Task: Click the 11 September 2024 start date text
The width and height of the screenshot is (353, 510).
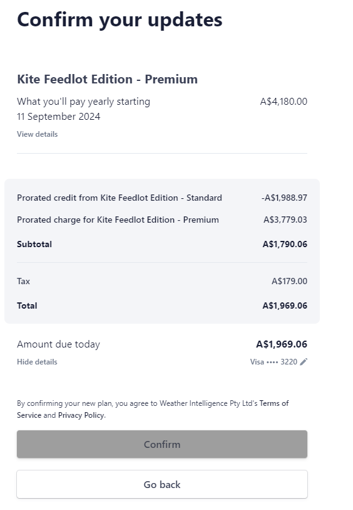Action: coord(59,117)
